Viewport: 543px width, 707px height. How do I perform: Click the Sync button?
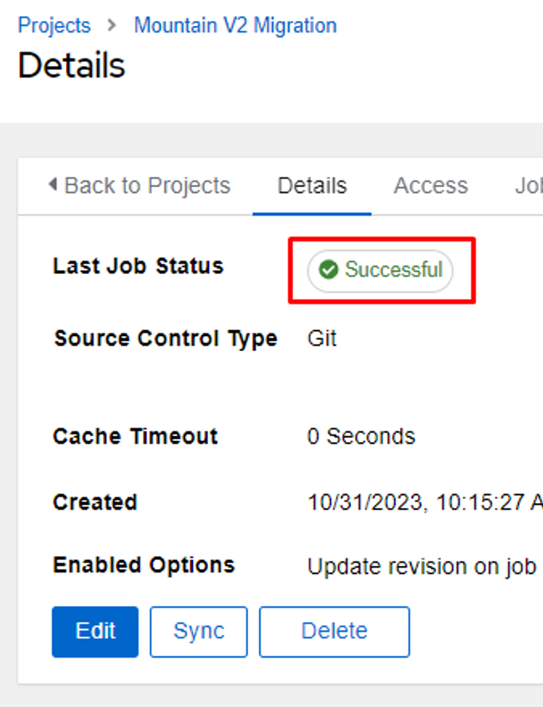[199, 631]
